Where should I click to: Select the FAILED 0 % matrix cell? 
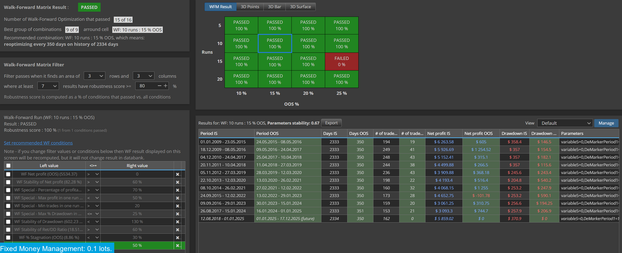342,61
